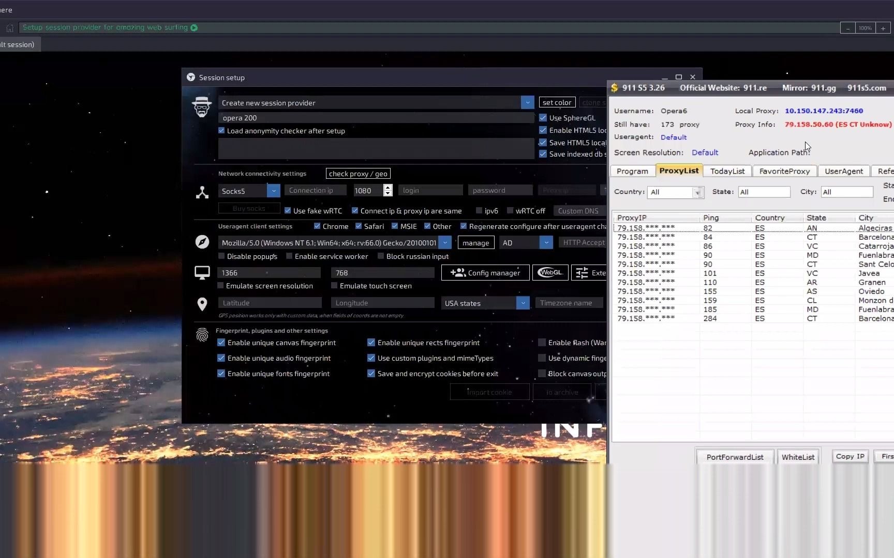Click the Copy IP button

(x=850, y=456)
